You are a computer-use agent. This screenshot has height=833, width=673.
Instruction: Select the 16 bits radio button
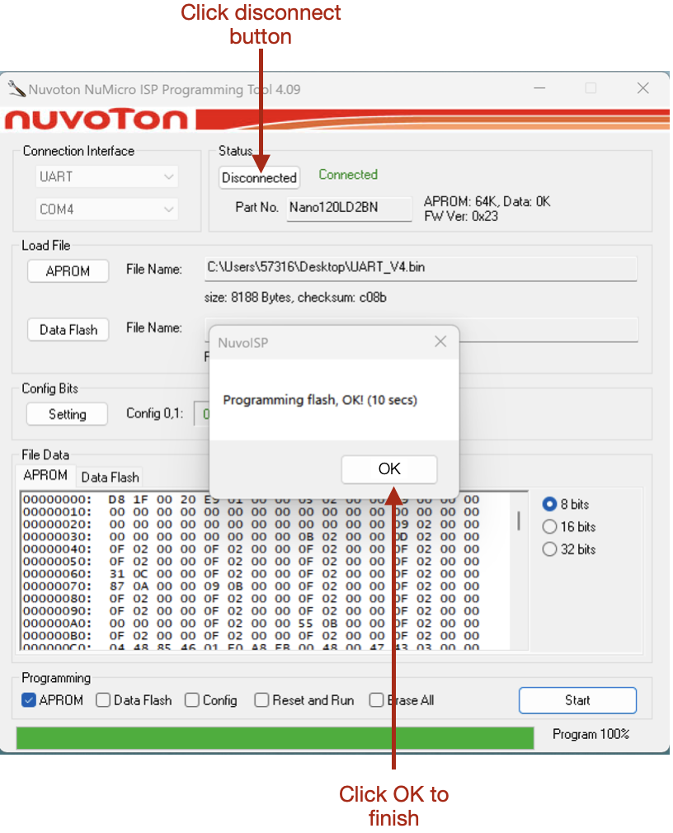(549, 527)
